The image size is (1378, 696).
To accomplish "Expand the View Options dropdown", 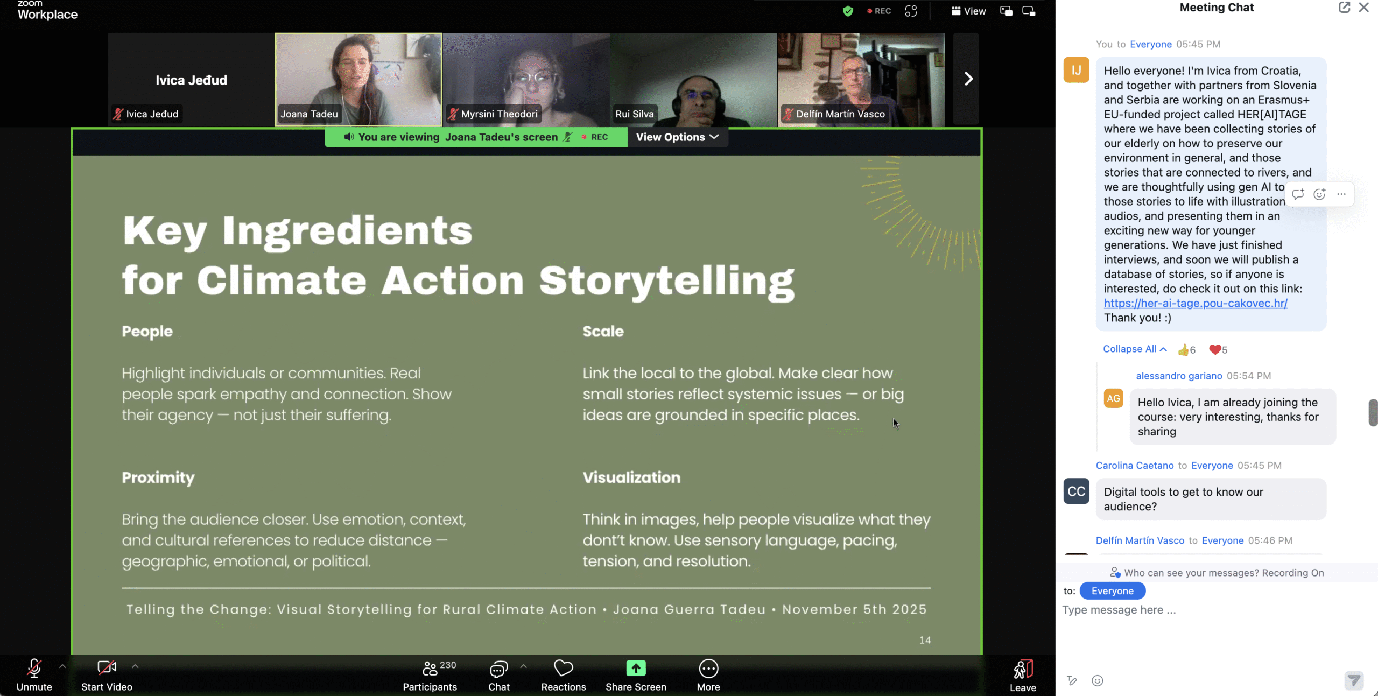I will click(677, 137).
